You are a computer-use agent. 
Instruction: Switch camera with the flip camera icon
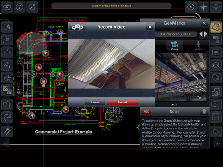click(x=78, y=27)
